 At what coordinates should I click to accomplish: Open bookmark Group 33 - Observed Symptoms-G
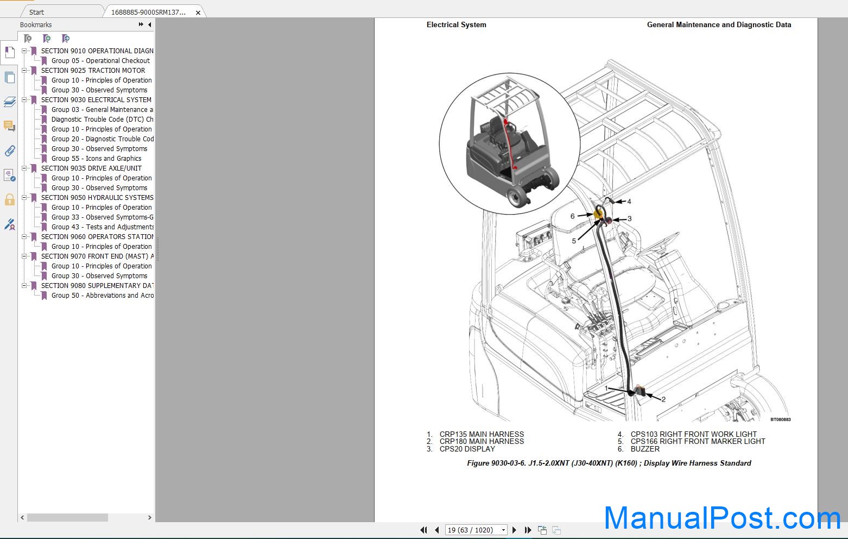point(102,217)
